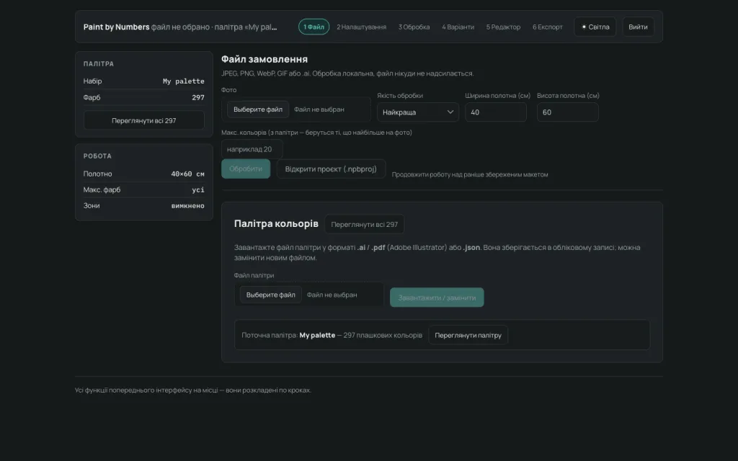
Task: Choose a palette file under Файл палітри
Action: (x=271, y=295)
